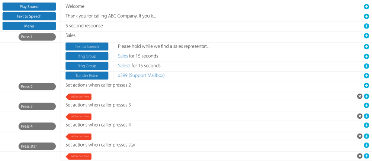Remove the empty action under Press 3
Screen dimensions: 372x161
[360, 116]
